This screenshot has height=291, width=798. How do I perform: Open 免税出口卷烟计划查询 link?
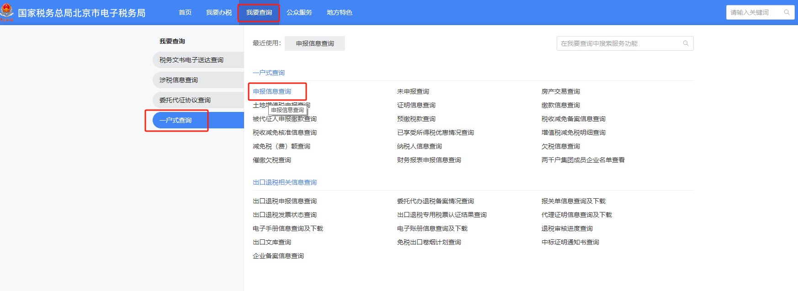(429, 242)
